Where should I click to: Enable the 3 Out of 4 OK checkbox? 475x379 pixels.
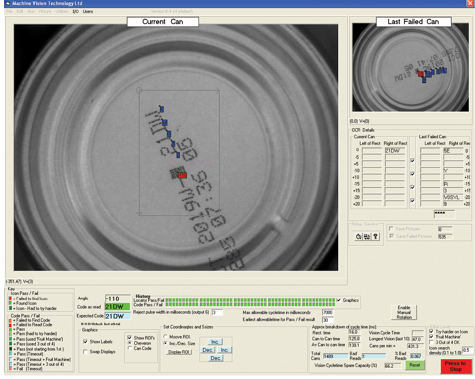click(431, 343)
